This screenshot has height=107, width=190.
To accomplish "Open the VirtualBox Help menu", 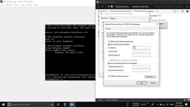I will tap(36, 5).
